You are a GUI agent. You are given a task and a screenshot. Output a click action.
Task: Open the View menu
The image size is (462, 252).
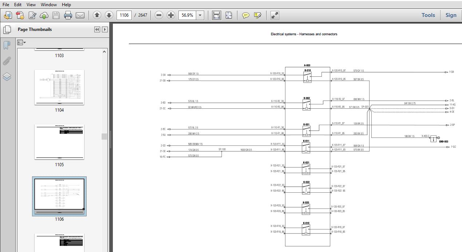coord(31,5)
